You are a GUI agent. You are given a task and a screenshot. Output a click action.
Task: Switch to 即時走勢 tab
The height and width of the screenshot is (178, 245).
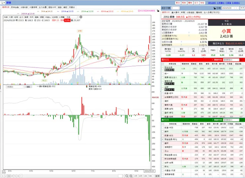tap(15, 7)
